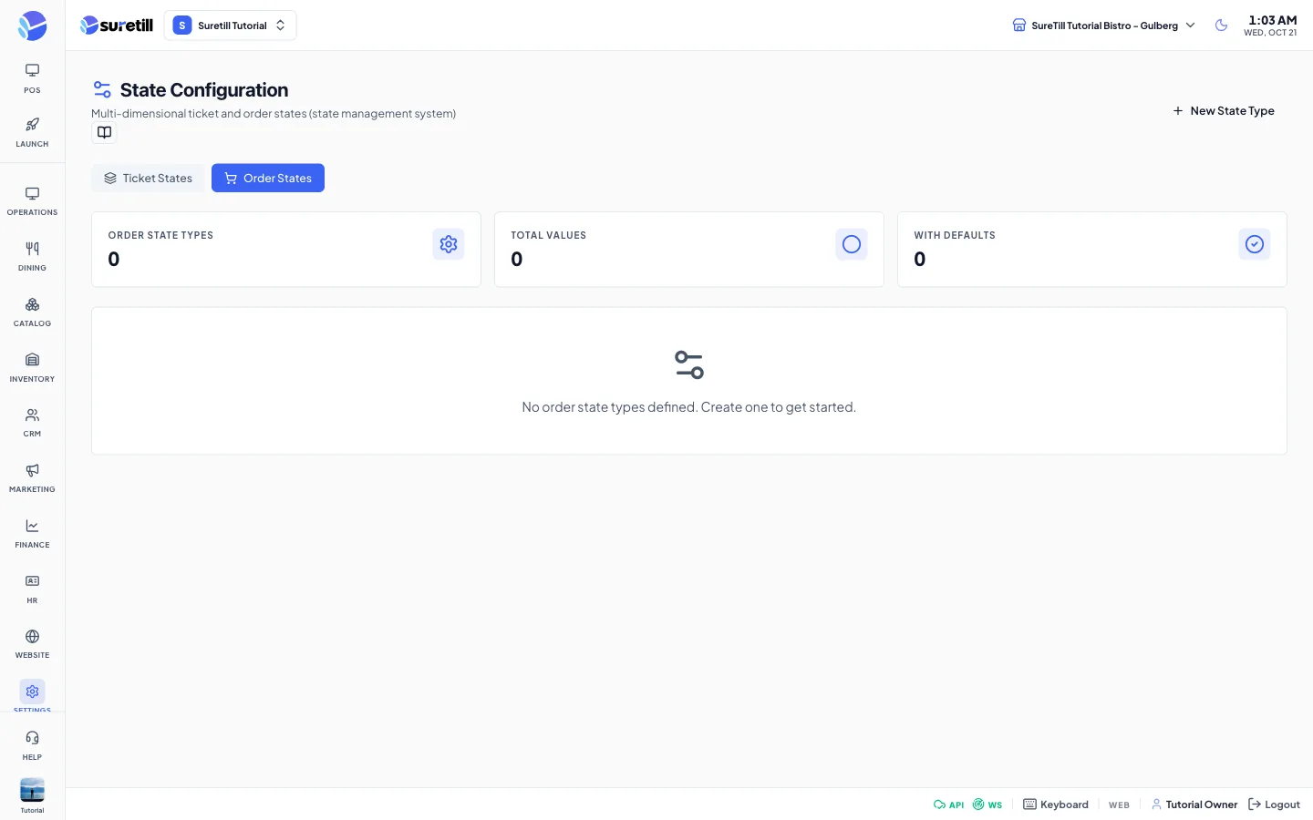Click the gear icon in Order State Types card
Screen dimensions: 1313x820
(x=449, y=244)
